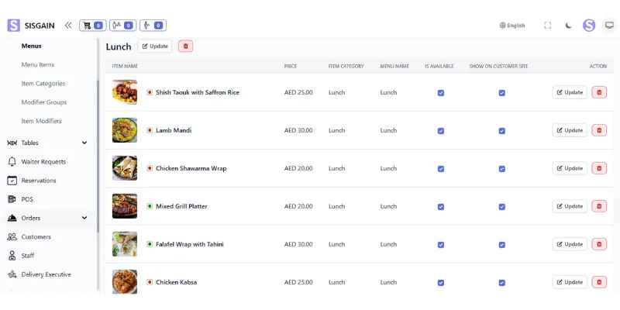
Task: Click the Falafel Wrap with Tahini name
Action: pyautogui.click(x=190, y=244)
